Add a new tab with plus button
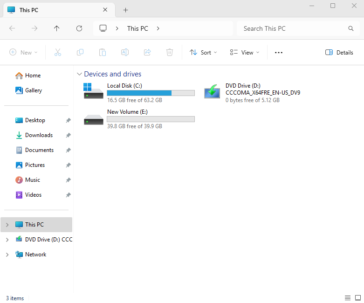Screen dimensions: 364x303 point(125,10)
